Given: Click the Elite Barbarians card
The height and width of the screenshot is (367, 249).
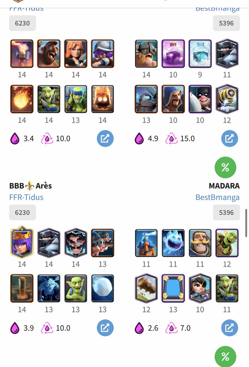Looking at the screenshot, I should point(146,54).
